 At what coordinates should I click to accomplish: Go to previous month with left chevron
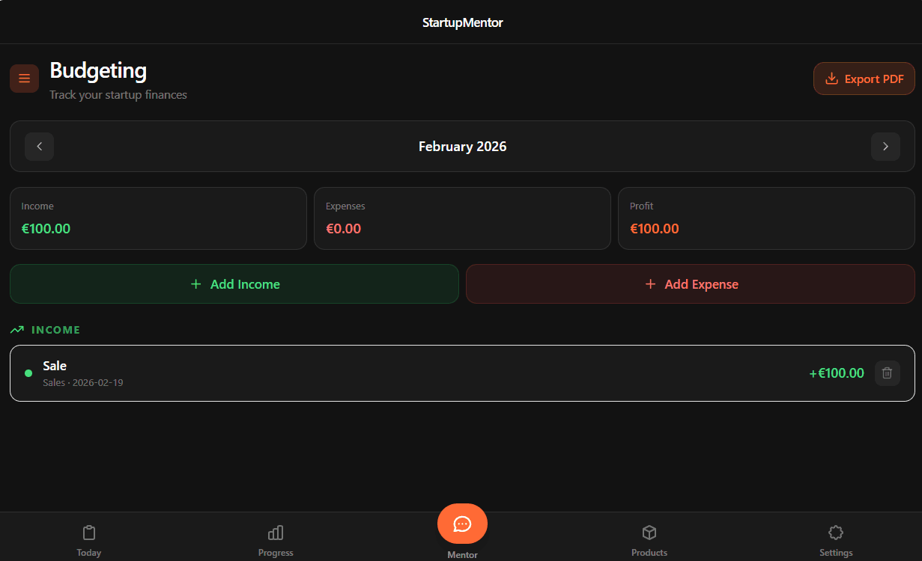(39, 147)
